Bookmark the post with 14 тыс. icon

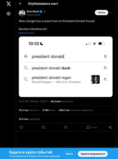click(88, 127)
